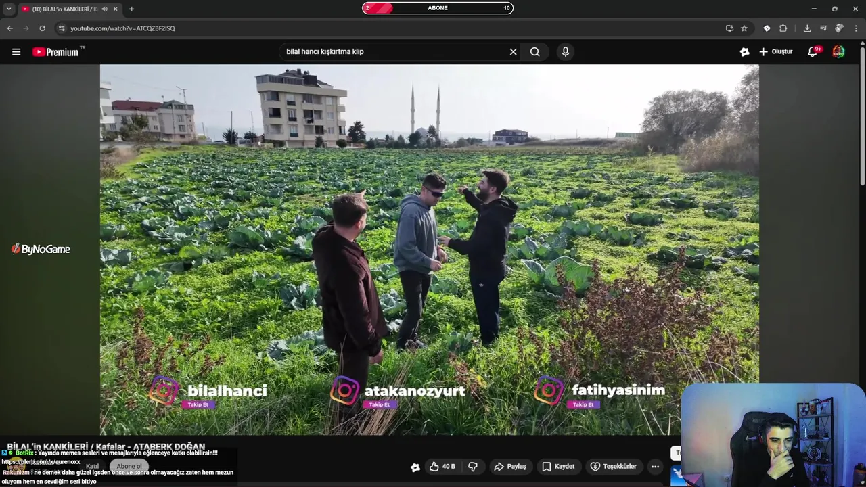866x487 pixels.
Task: Open Teşekkürler super thanks button
Action: point(613,467)
